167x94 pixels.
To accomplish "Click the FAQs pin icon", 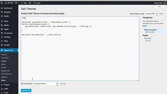I will [2, 41].
